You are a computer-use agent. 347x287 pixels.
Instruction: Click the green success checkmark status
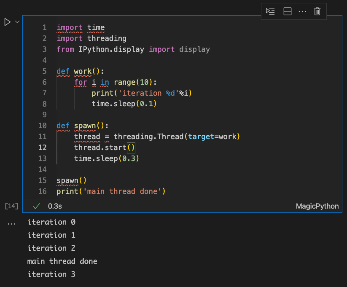coord(36,206)
